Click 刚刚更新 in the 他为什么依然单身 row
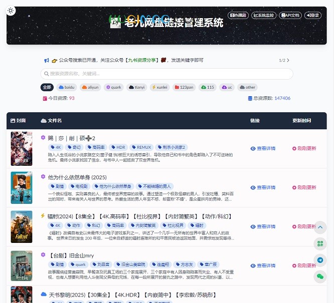Image resolution: width=334 pixels, height=303 pixels. tap(304, 188)
